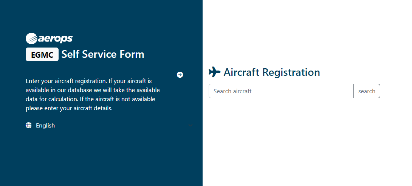Open the English language dropdown
Image resolution: width=412 pixels, height=186 pixels.
[109, 126]
